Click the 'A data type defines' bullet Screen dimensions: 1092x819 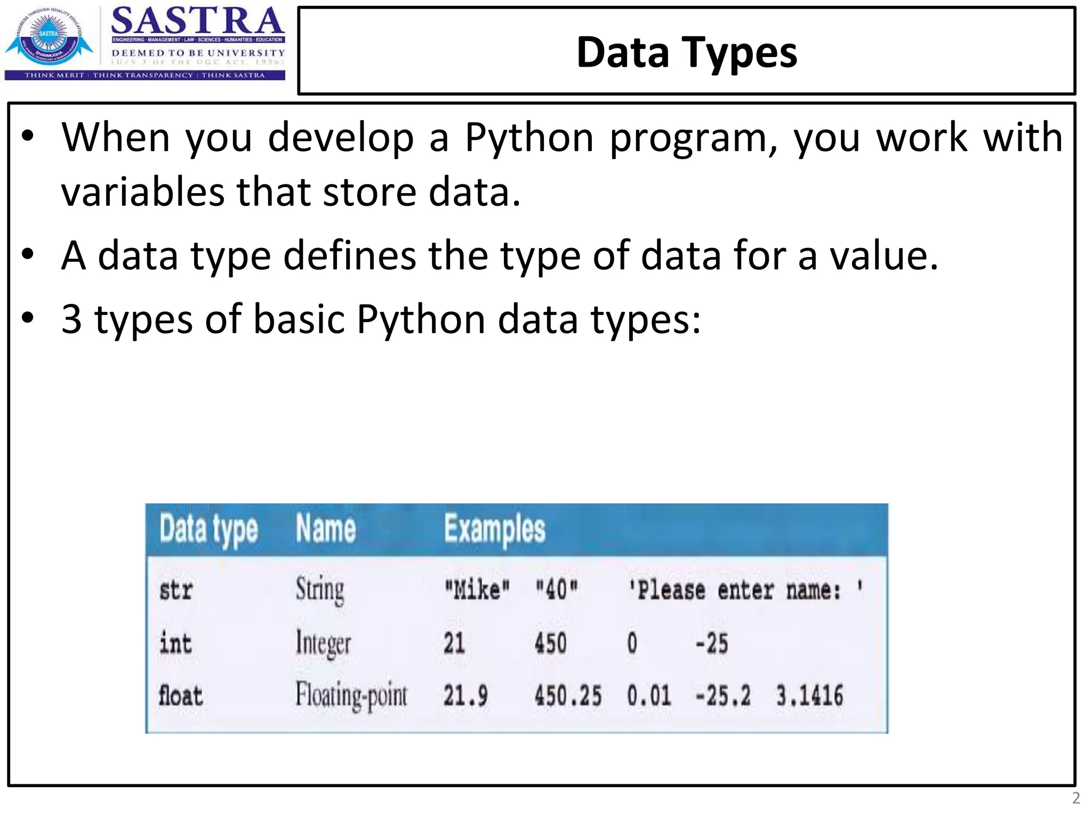coord(499,255)
